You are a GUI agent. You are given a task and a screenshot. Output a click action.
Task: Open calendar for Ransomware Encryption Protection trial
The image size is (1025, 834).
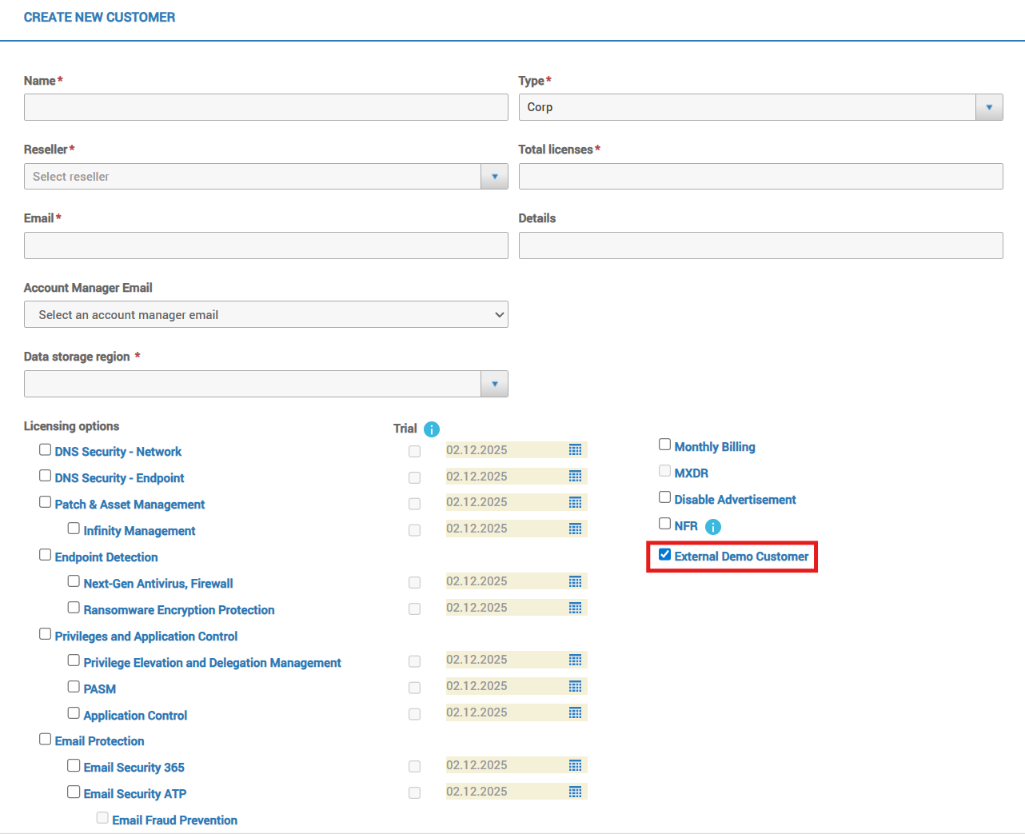click(575, 608)
